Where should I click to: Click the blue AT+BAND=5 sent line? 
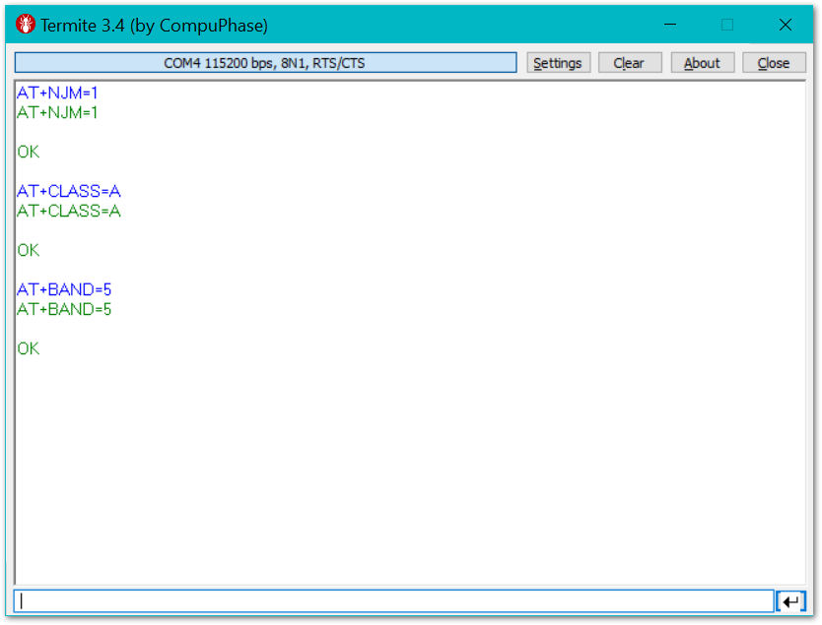(63, 289)
